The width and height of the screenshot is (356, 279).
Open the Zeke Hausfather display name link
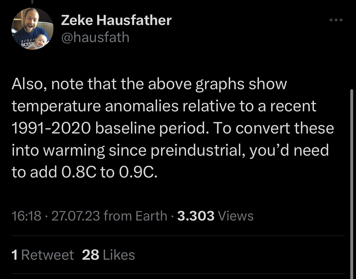(116, 20)
